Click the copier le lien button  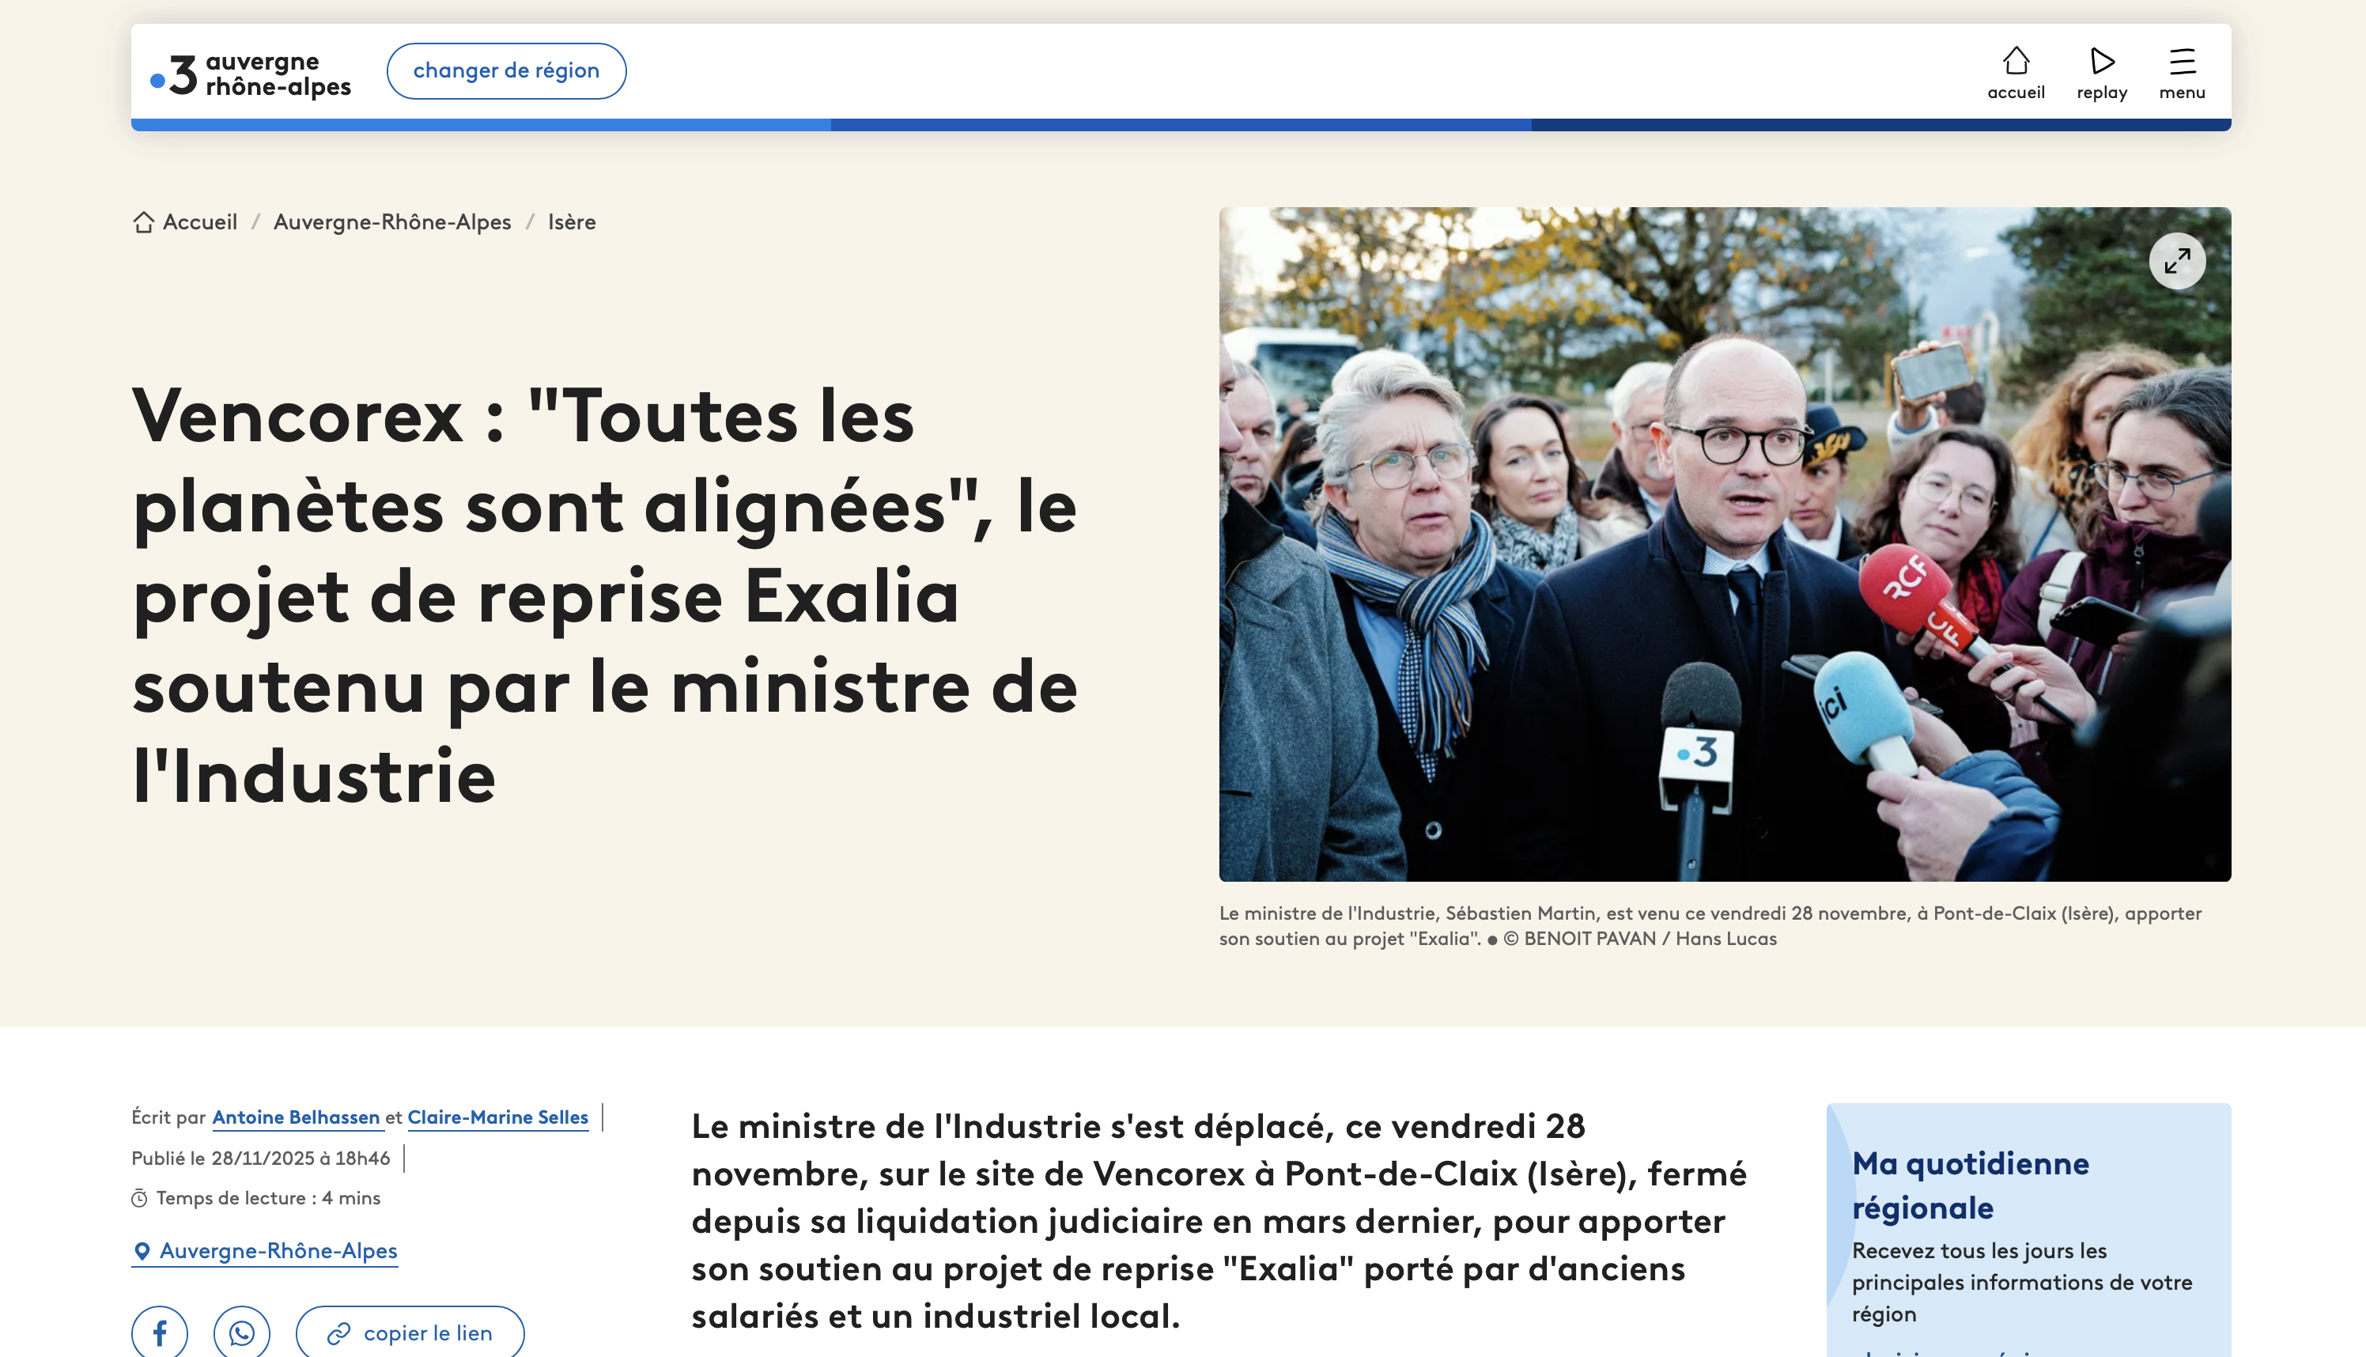click(410, 1332)
